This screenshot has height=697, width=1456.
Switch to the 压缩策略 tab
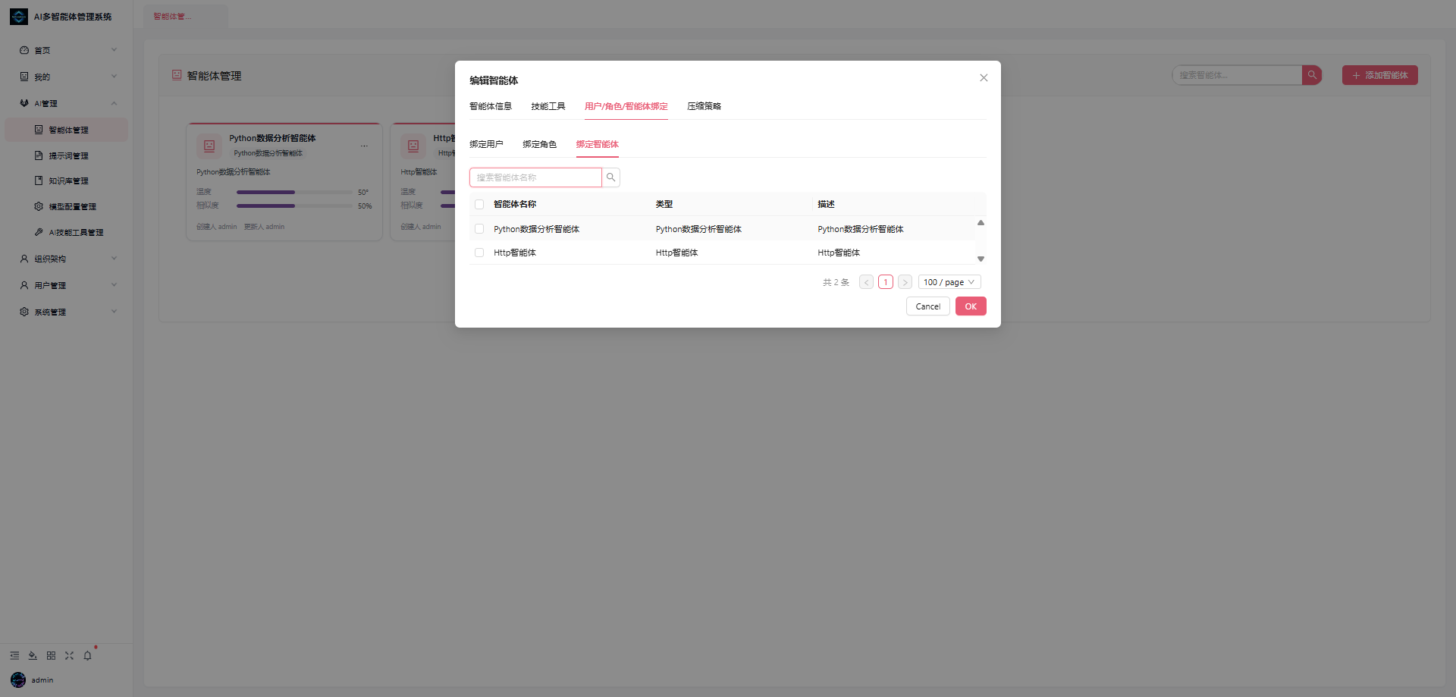coord(704,106)
